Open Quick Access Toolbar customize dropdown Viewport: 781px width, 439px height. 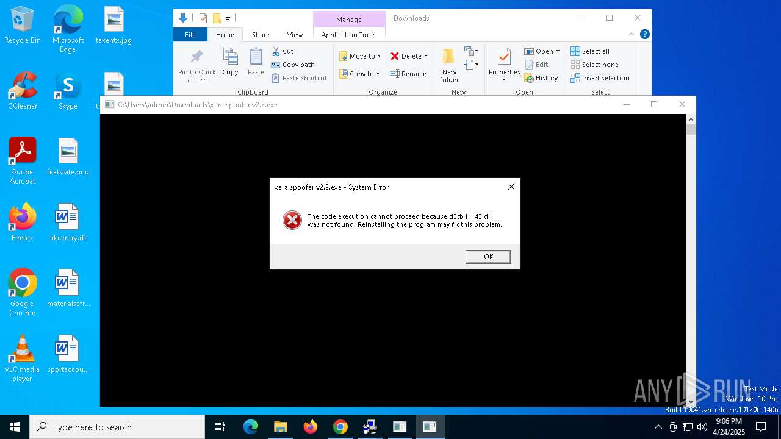(228, 19)
